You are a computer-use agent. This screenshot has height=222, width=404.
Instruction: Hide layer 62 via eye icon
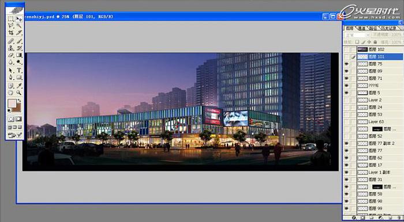[346, 158]
